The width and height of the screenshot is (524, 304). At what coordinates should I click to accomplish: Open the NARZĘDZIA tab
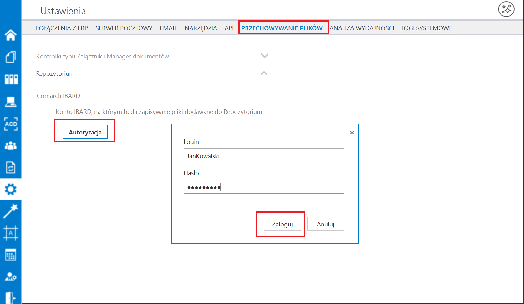click(201, 28)
